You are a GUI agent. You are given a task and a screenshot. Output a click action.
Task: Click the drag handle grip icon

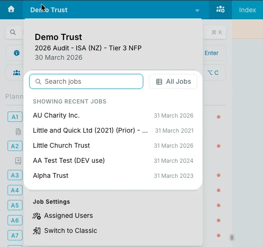pyautogui.click(x=232, y=238)
